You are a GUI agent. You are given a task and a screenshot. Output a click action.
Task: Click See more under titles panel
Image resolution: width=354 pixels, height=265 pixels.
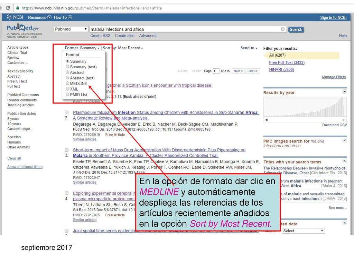pyautogui.click(x=337, y=208)
